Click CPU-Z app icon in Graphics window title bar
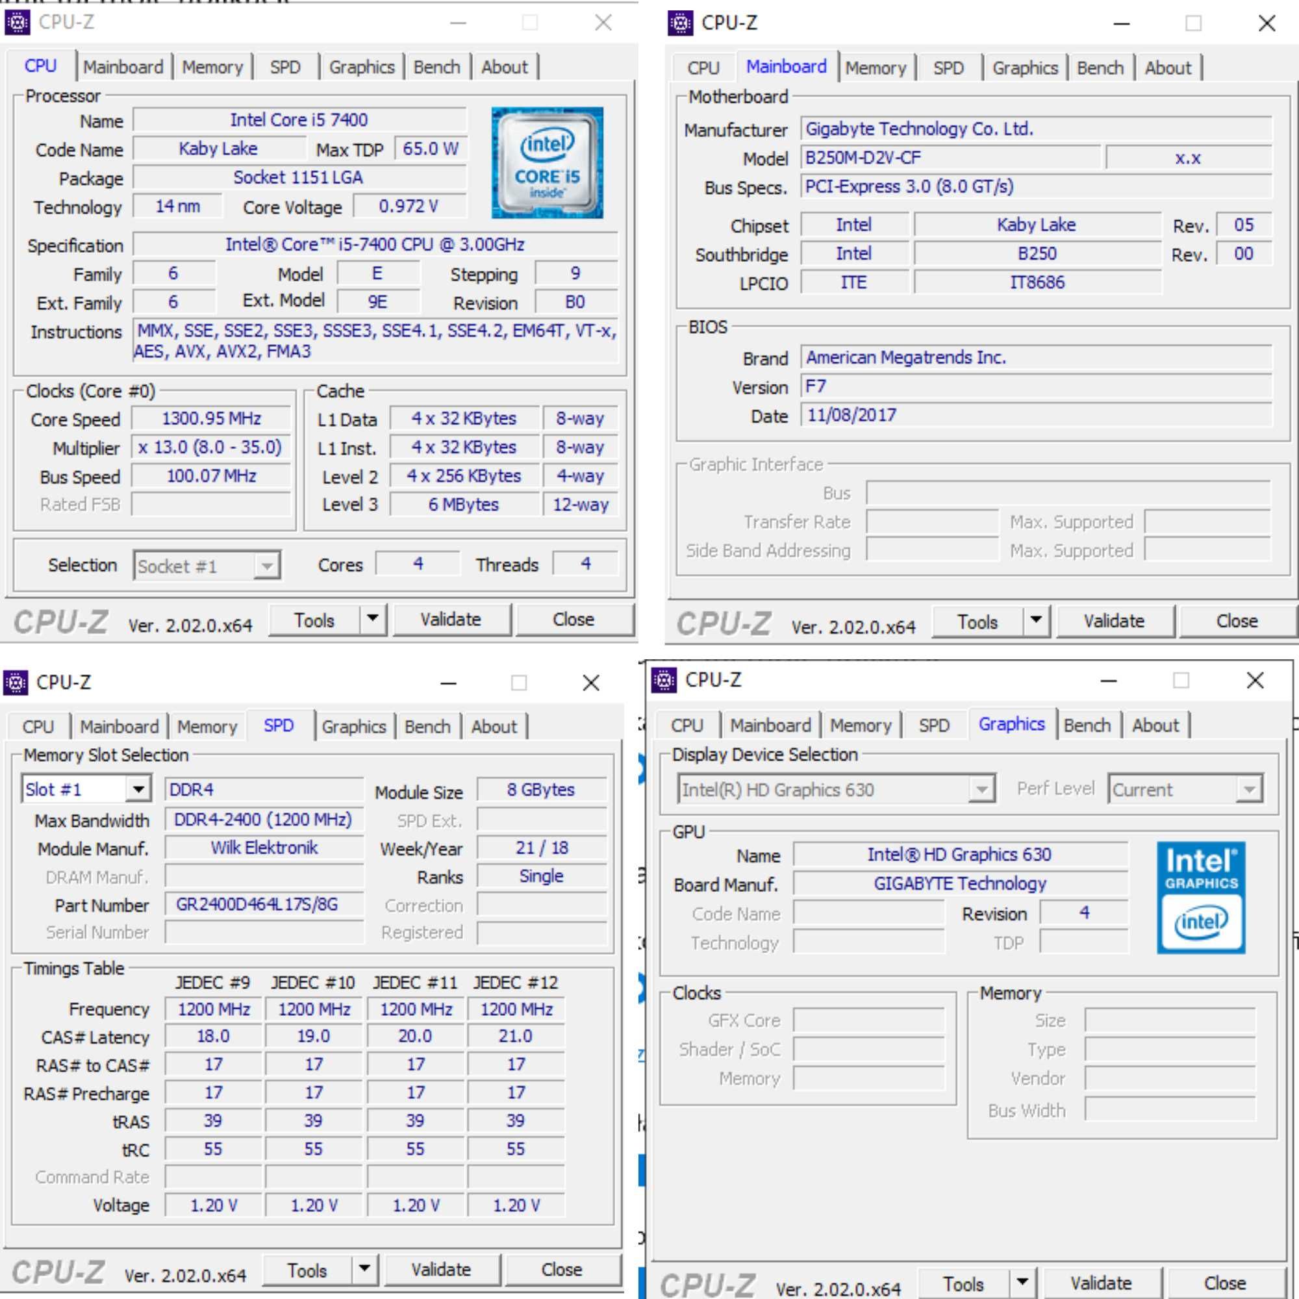1299x1299 pixels. pos(664,681)
